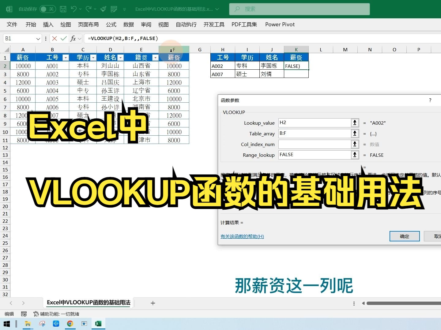Click the Undo icon
Screen dimensions: 441x330
pyautogui.click(x=74, y=9)
